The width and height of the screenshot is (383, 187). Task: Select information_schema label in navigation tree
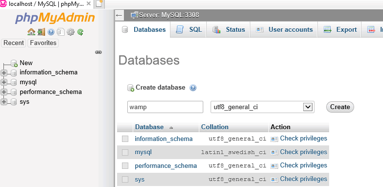coord(48,72)
